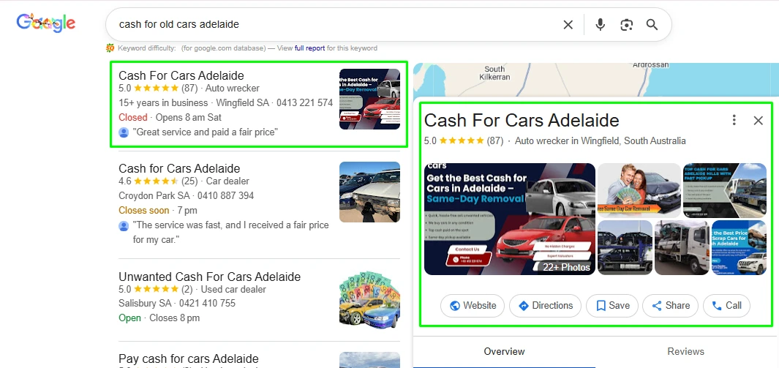This screenshot has height=368, width=779.
Task: Open Croydon Park Cash for Cars listing
Action: coord(179,168)
